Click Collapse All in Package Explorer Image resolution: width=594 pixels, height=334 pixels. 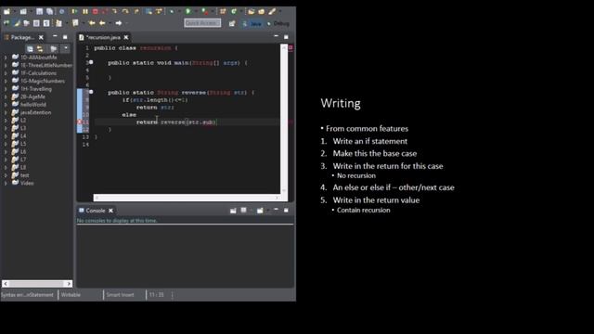point(30,48)
